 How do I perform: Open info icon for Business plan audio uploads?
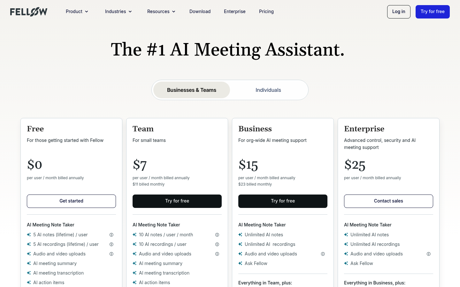(x=323, y=254)
